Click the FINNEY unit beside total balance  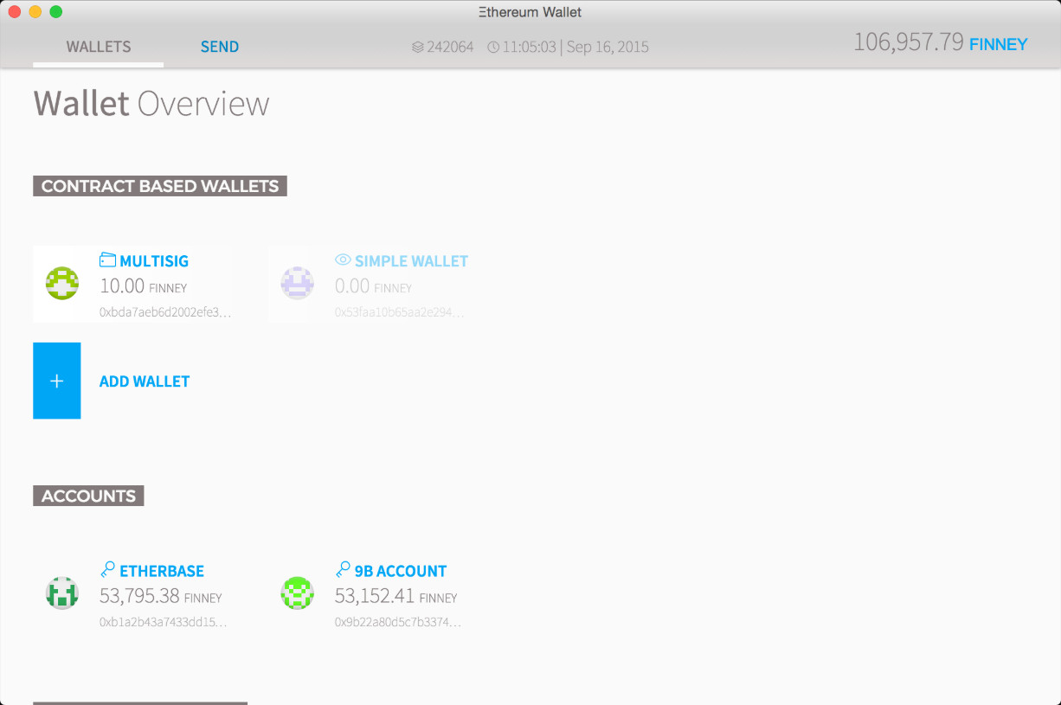click(999, 44)
